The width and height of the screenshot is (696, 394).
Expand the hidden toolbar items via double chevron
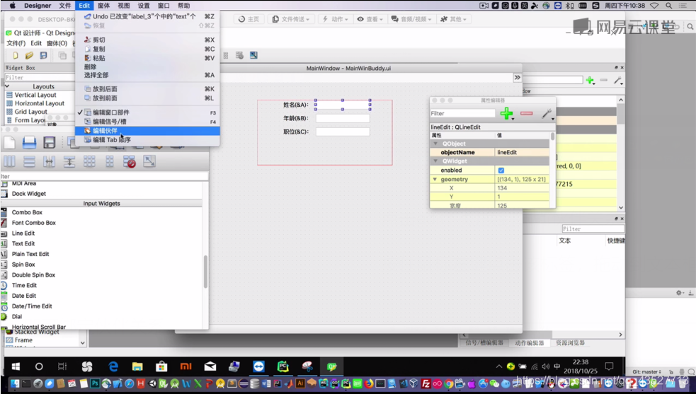click(x=517, y=78)
